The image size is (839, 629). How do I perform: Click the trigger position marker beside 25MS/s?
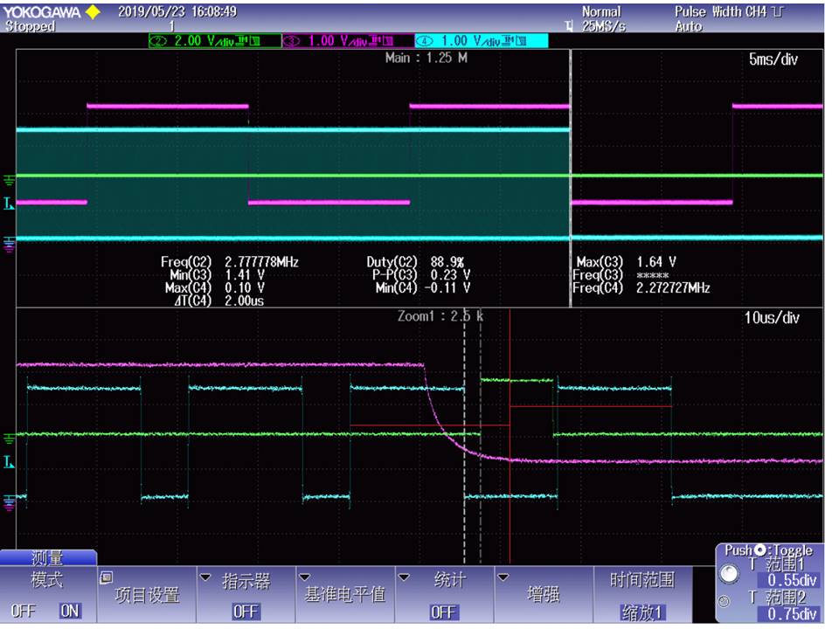point(569,25)
